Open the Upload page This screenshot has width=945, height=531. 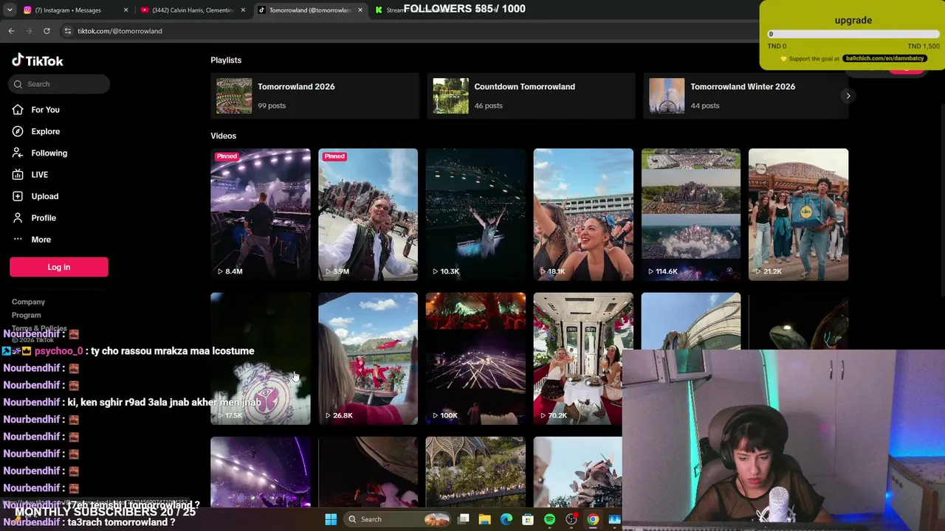(x=44, y=196)
